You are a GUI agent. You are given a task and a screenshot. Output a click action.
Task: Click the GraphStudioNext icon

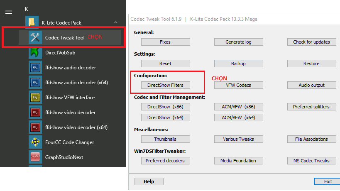pos(35,157)
